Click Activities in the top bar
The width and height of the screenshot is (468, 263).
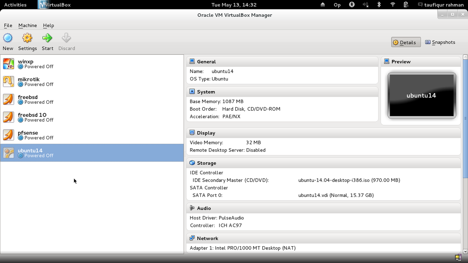click(15, 5)
